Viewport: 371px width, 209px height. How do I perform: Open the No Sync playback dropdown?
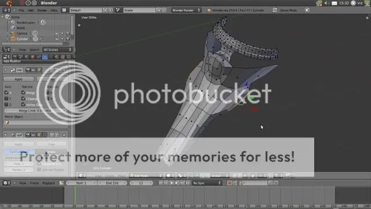point(207,183)
